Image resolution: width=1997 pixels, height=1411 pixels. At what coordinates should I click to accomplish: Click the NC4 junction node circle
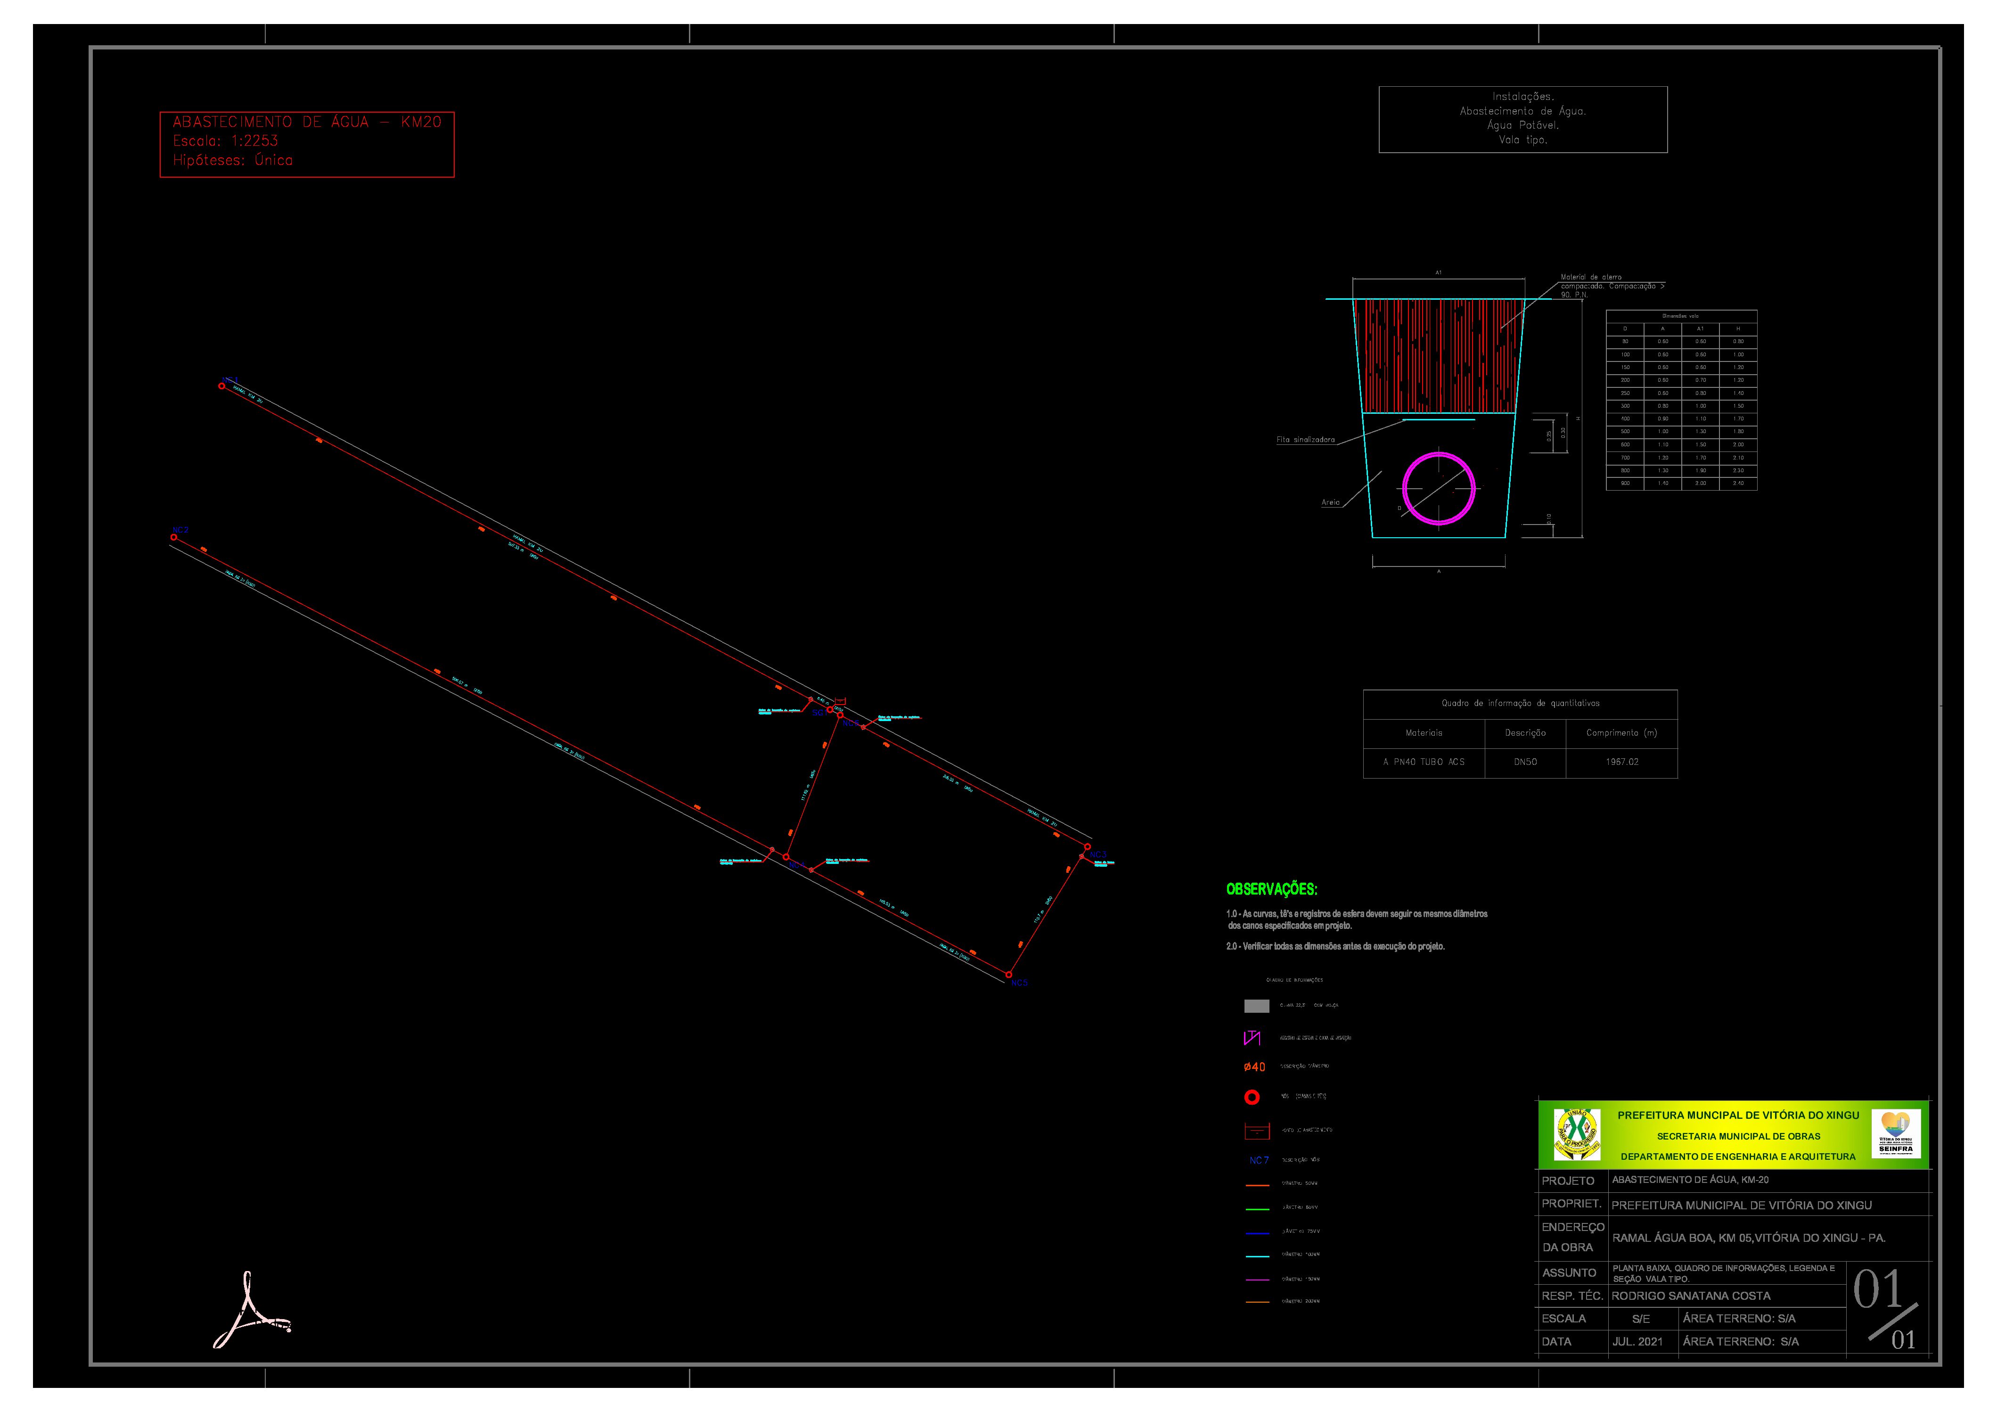point(786,857)
